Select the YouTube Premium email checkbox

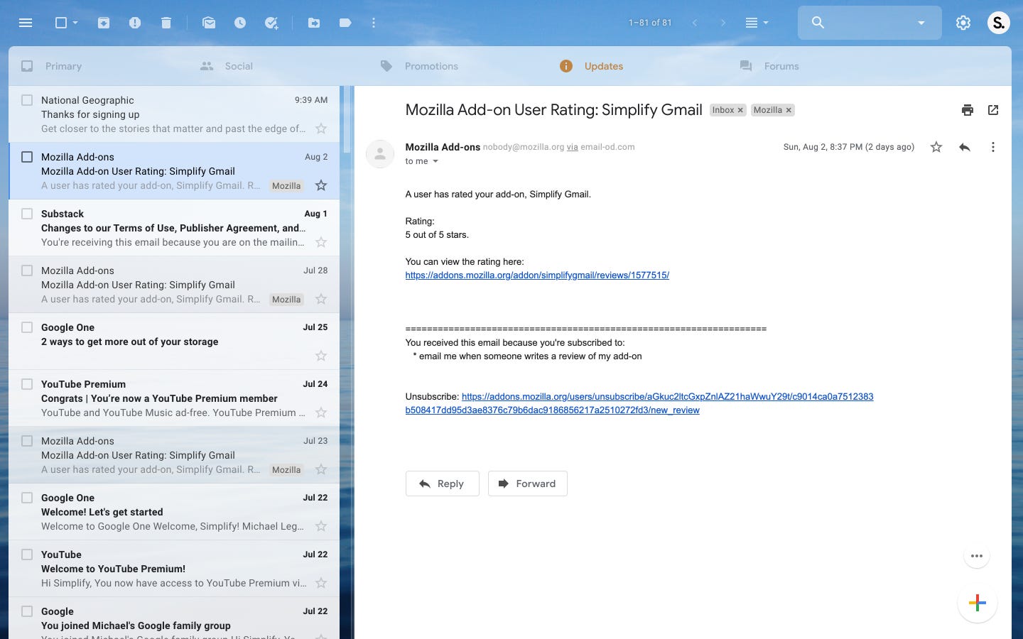click(27, 383)
